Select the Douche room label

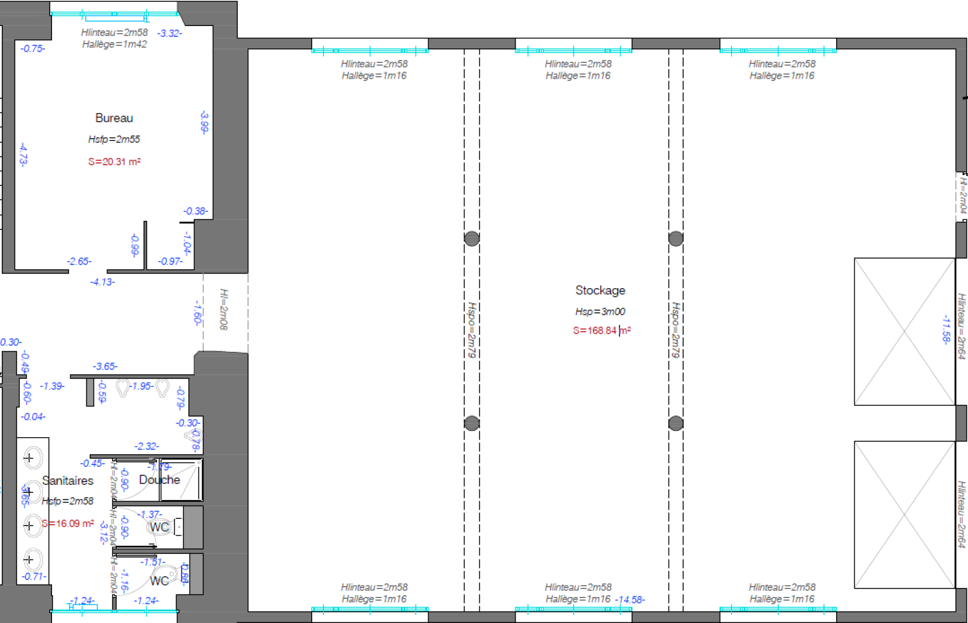pyautogui.click(x=160, y=480)
